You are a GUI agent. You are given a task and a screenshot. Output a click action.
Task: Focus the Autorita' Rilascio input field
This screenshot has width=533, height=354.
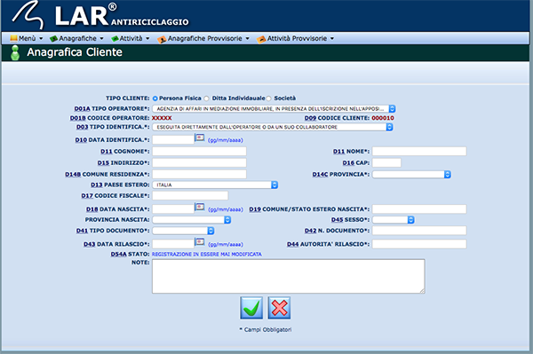coord(419,244)
